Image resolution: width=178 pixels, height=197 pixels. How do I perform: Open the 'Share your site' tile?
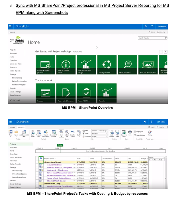(x=107, y=65)
